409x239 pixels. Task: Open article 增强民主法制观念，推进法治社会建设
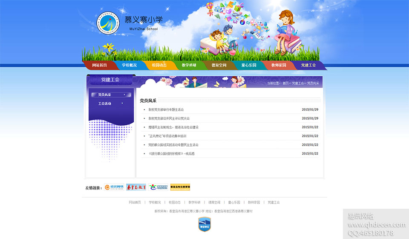coord(173,127)
